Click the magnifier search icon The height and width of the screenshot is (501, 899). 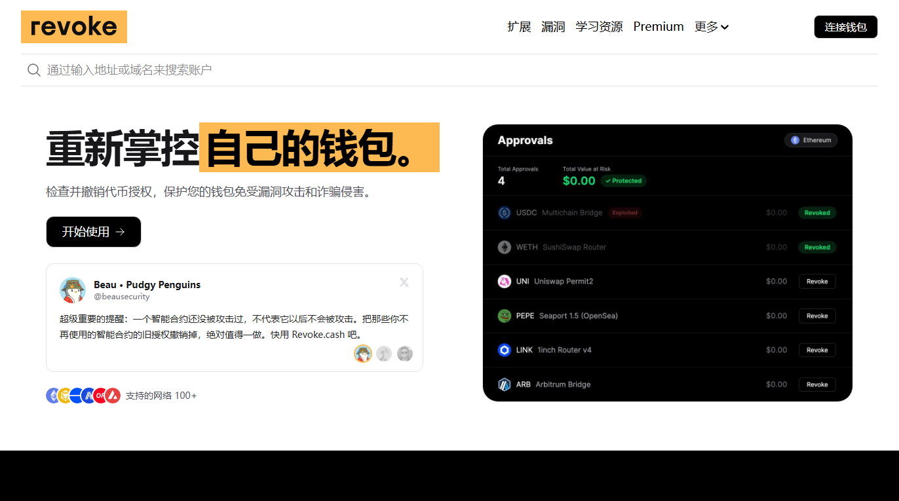coord(34,70)
